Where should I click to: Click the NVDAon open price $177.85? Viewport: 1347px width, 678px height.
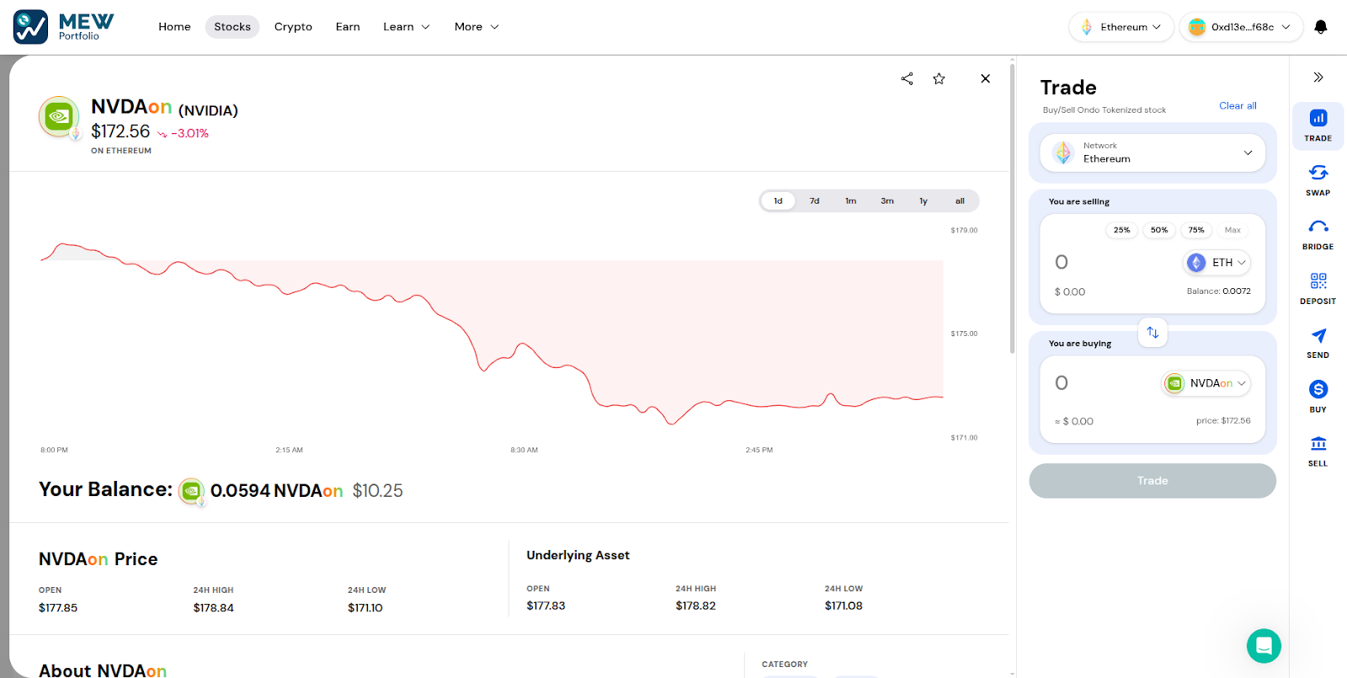(x=58, y=608)
